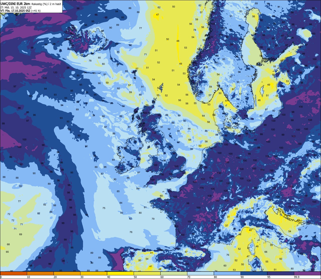Click the darkest orange legend block below 10
The height and width of the screenshot is (279, 321).
pyautogui.click(x=13, y=273)
